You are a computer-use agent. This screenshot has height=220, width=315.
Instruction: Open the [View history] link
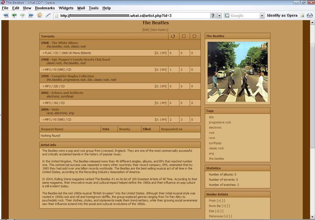tap(159, 30)
